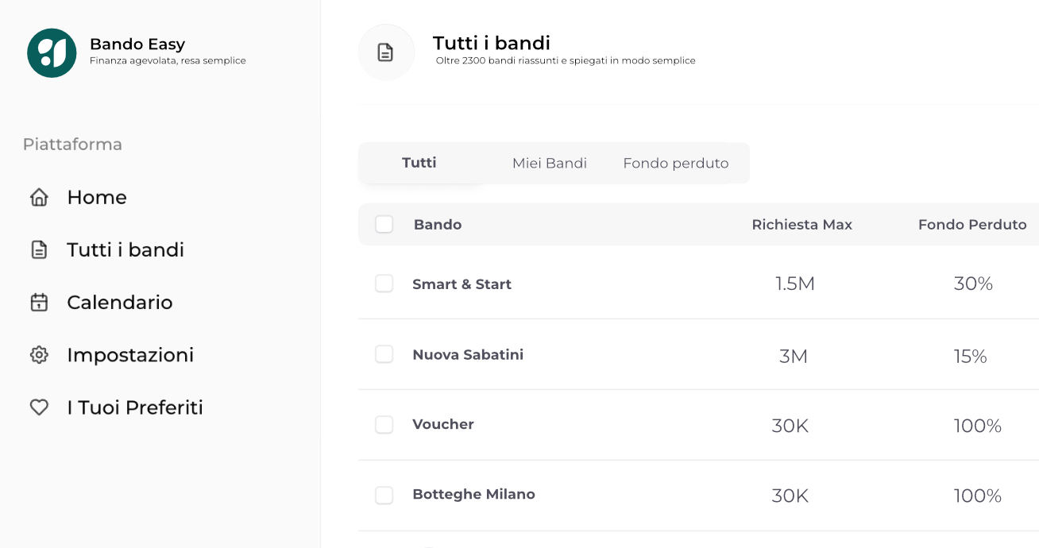This screenshot has height=548, width=1039.
Task: Click the Impostazioni gear icon
Action: point(39,355)
